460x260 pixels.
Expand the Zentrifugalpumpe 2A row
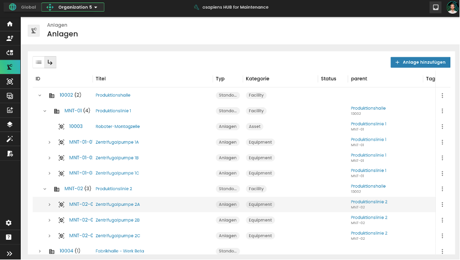click(x=49, y=204)
